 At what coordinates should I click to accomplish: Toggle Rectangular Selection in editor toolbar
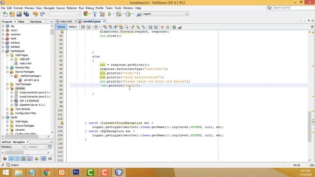tap(126, 27)
